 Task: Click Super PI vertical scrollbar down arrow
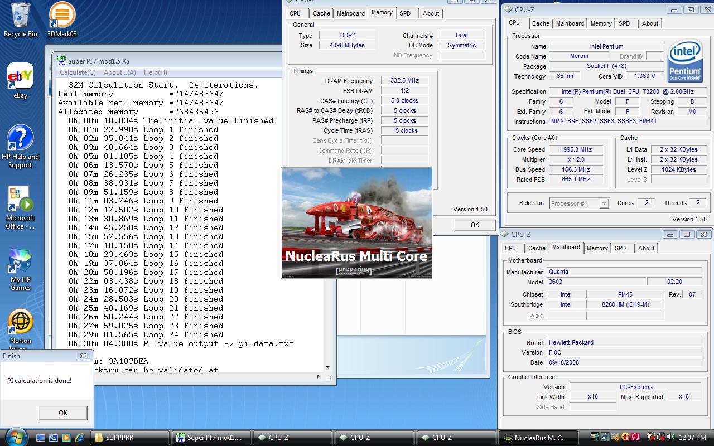[x=329, y=367]
